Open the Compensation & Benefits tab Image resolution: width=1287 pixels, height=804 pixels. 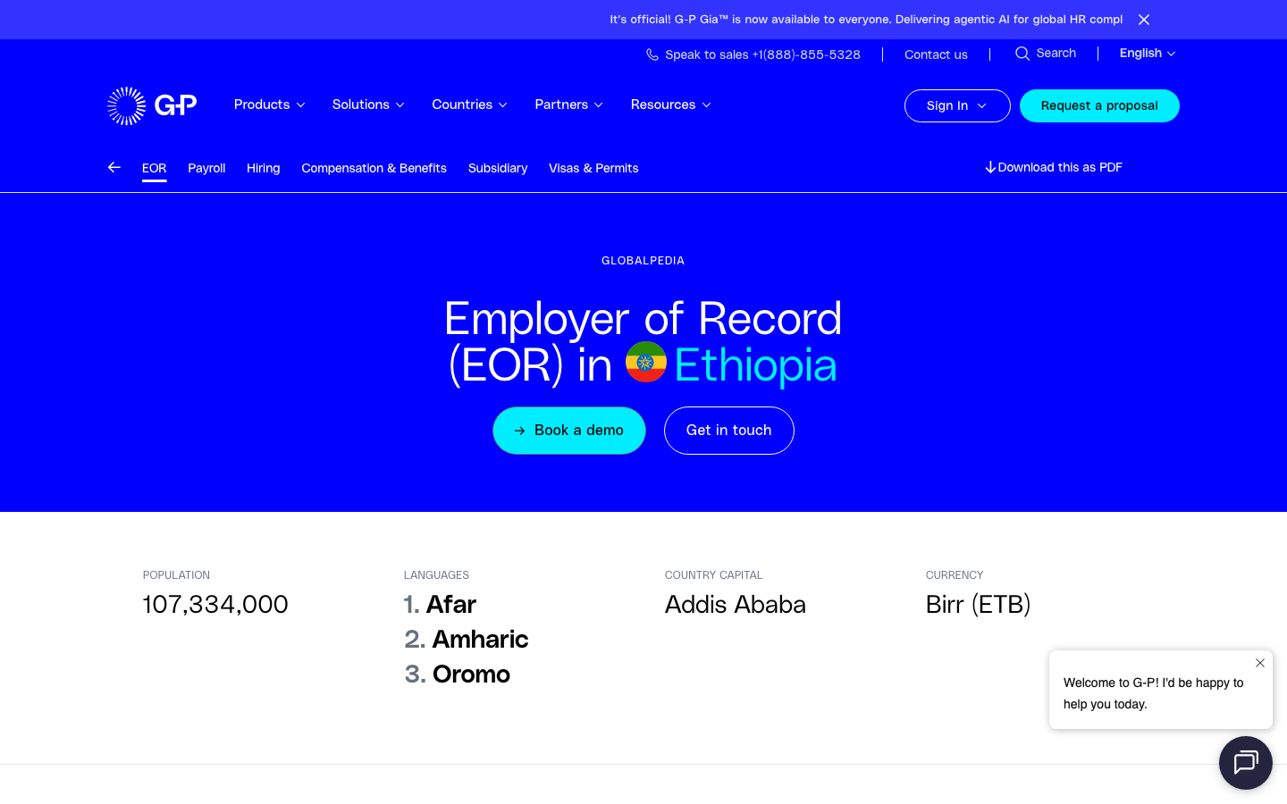click(374, 168)
